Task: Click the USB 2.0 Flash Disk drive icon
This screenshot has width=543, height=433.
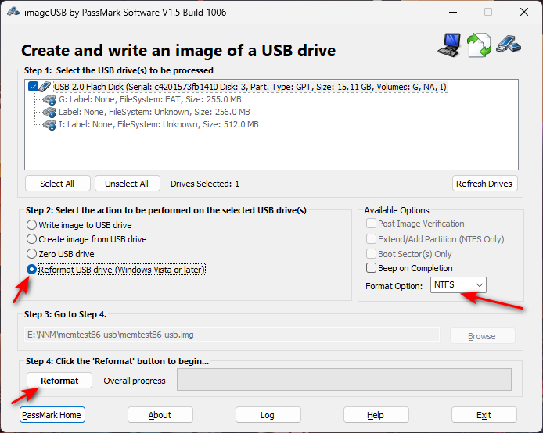Action: click(45, 87)
